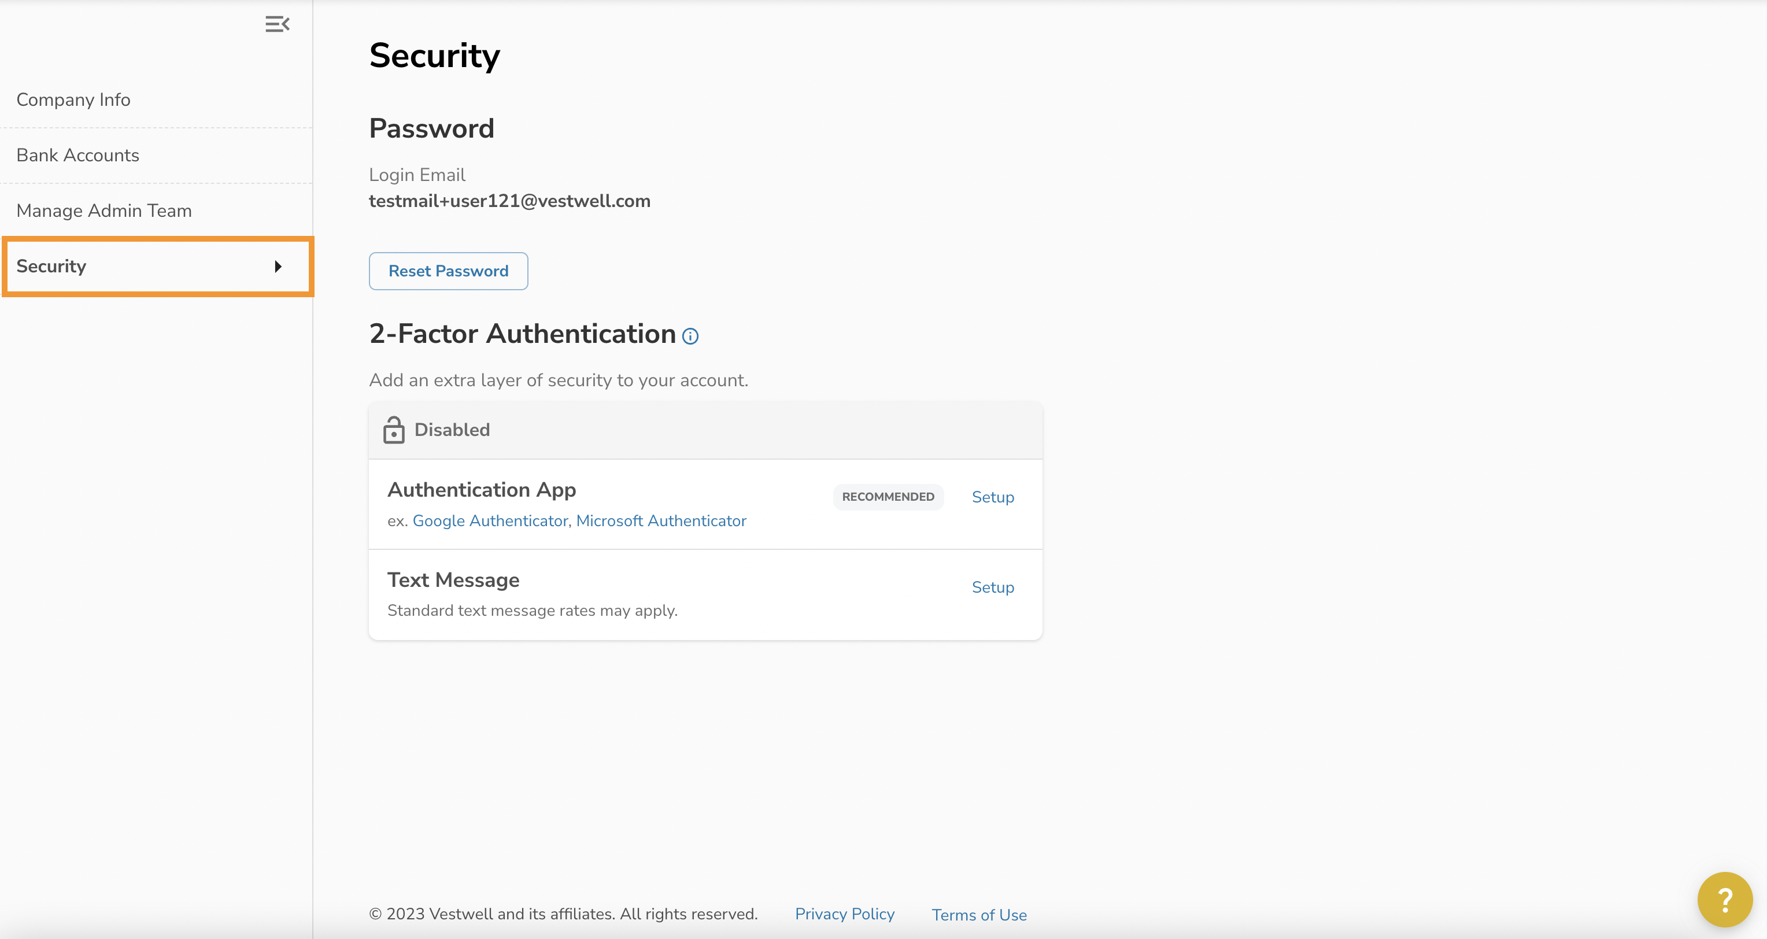Image resolution: width=1767 pixels, height=939 pixels.
Task: Click the 2023 Vestwell copyright text
Action: [563, 914]
